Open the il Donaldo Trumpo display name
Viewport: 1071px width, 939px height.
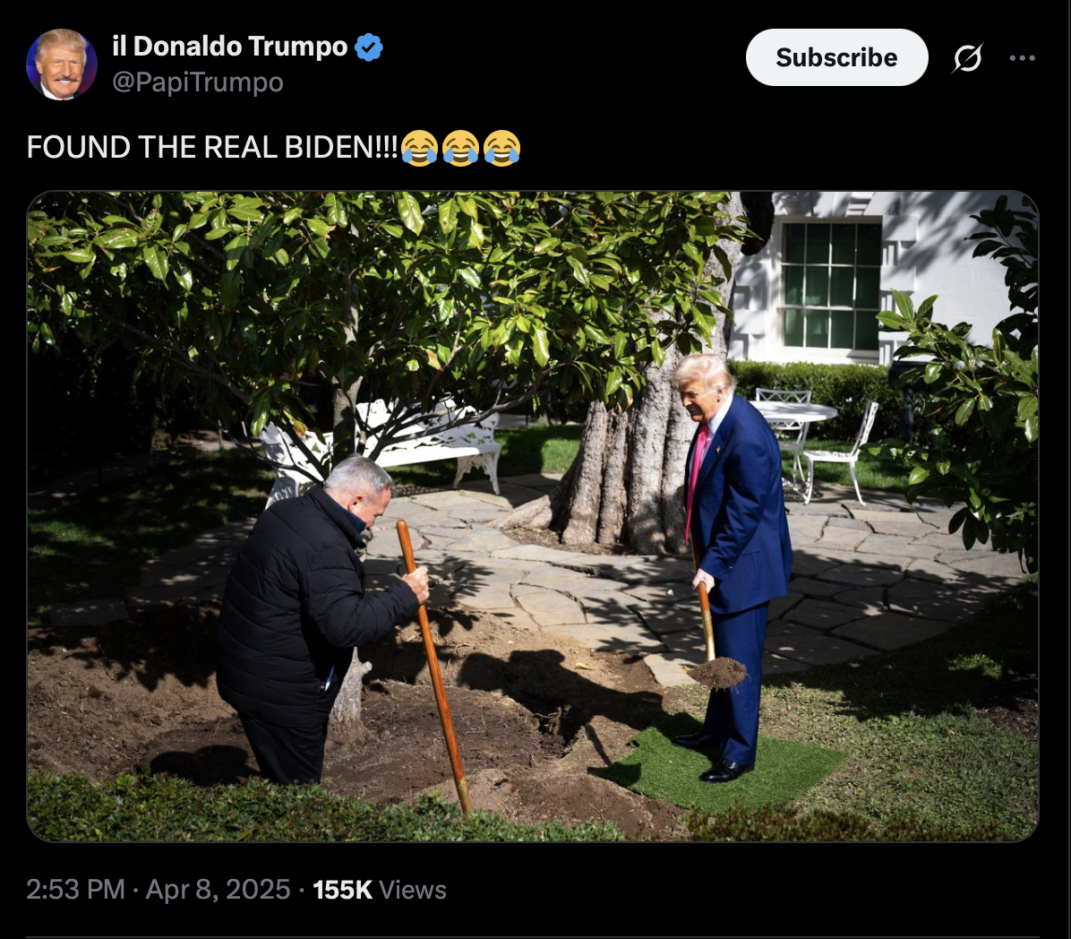pyautogui.click(x=230, y=47)
